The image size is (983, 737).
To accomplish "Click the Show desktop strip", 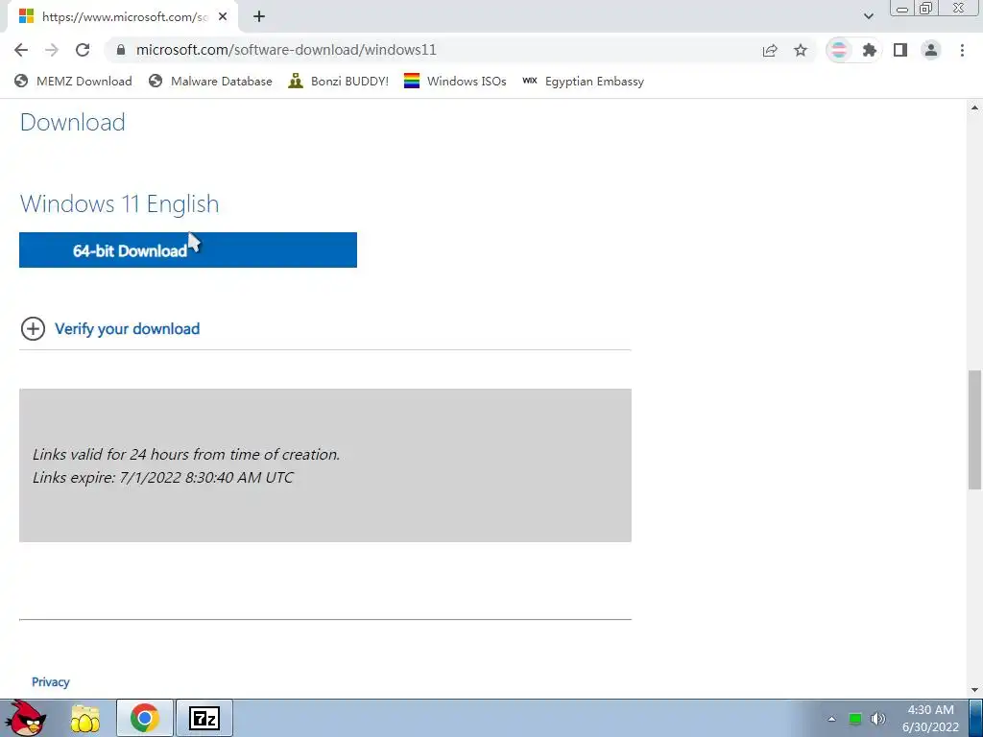I will tap(976, 718).
